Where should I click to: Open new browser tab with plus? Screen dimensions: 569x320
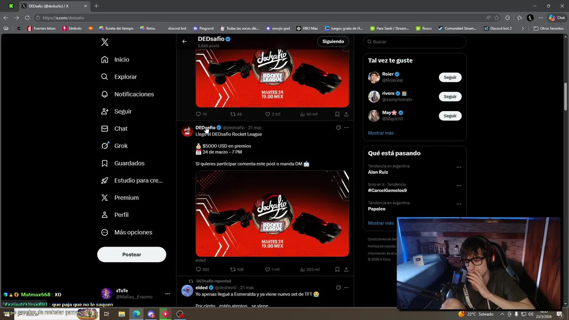[x=96, y=6]
